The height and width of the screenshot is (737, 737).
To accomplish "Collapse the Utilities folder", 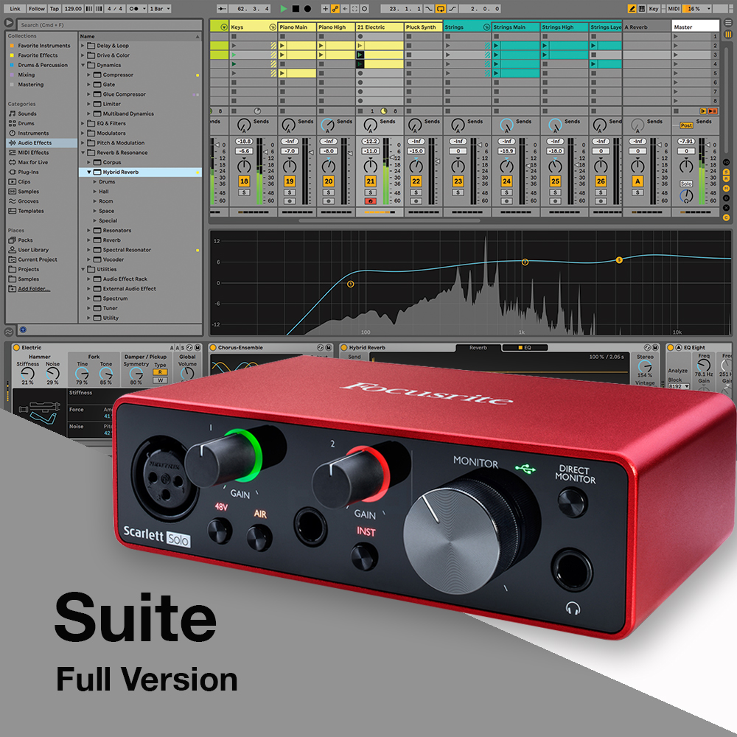I will pyautogui.click(x=83, y=269).
